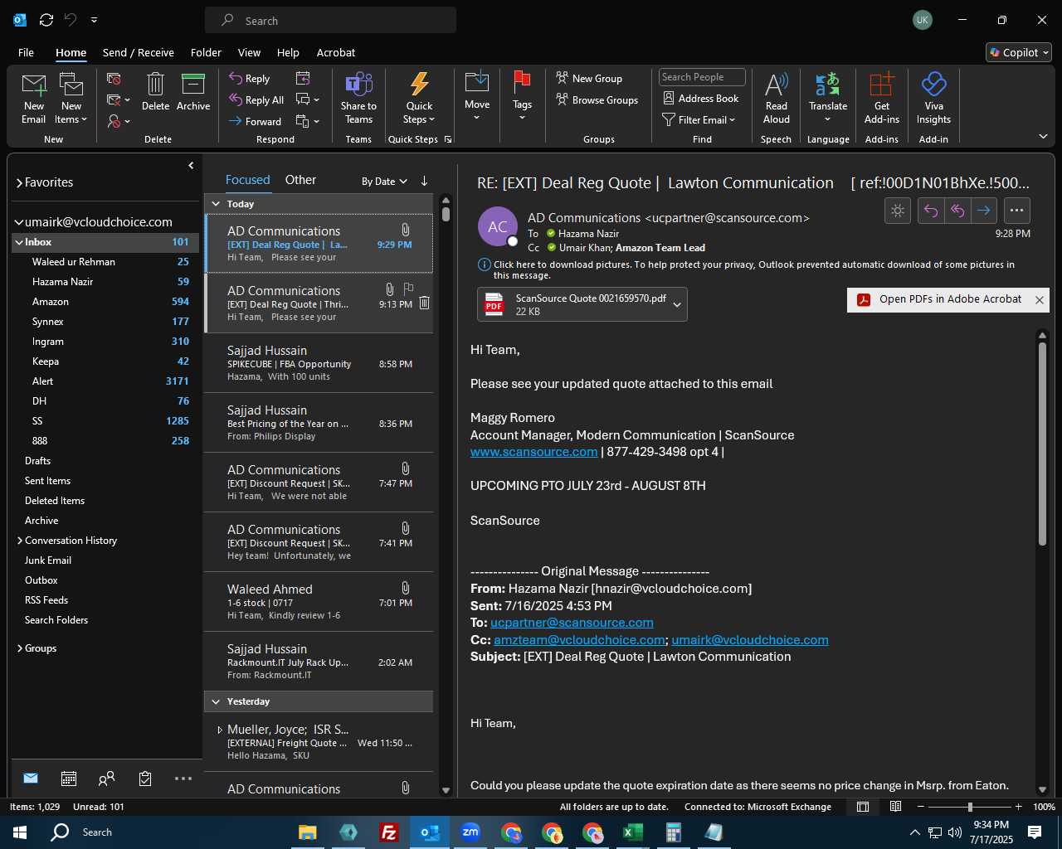The height and width of the screenshot is (849, 1062).
Task: Open Excel from the taskbar
Action: (x=633, y=832)
